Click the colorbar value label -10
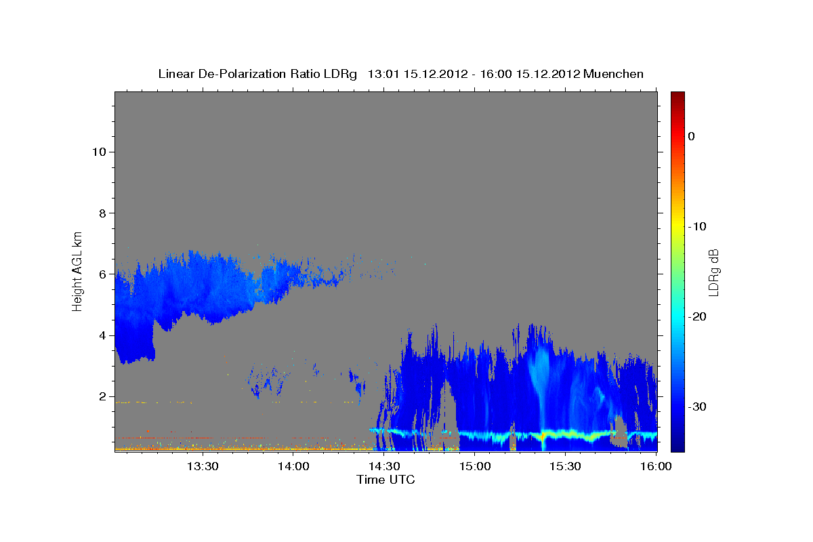Screen dimensions: 813x542 [698, 226]
